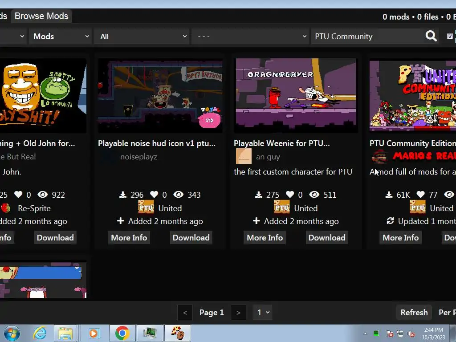Expand the All category dropdown
The height and width of the screenshot is (342, 456).
[142, 37]
